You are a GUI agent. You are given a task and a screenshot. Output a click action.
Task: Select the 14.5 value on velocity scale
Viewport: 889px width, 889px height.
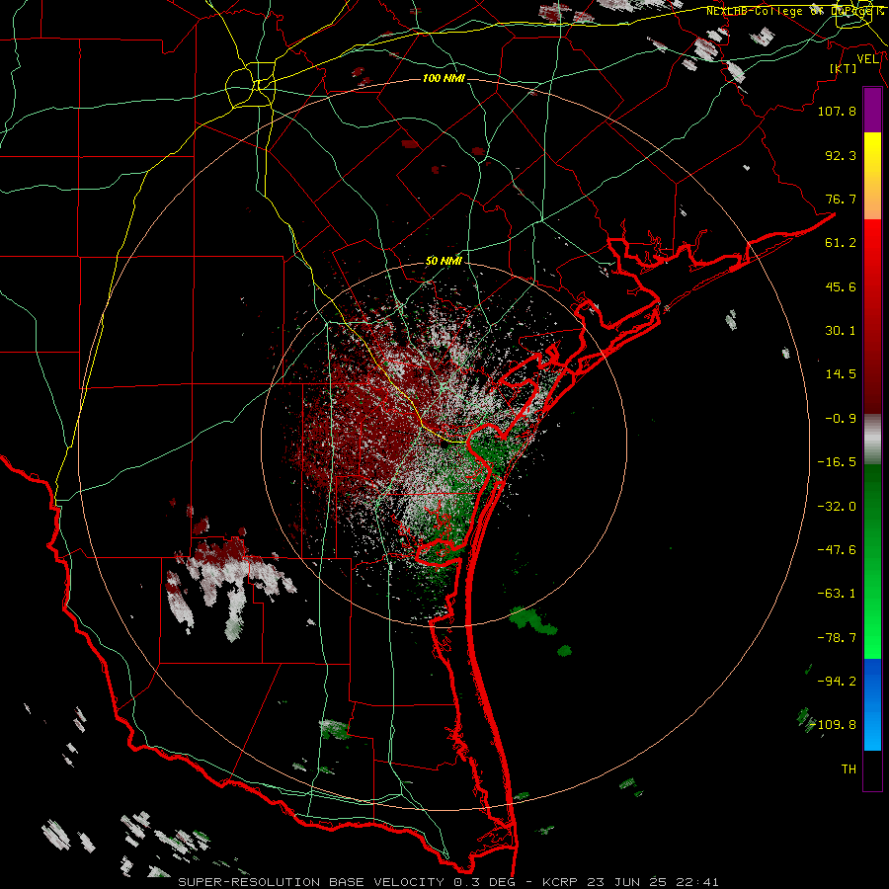click(x=841, y=374)
